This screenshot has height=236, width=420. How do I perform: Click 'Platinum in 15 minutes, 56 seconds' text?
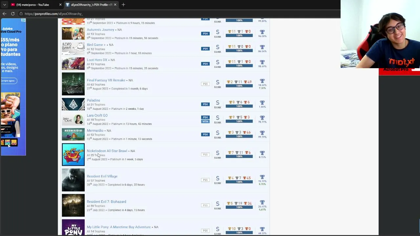tap(136, 38)
